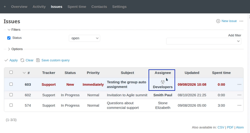Click the plus icon in the top navigation
Image resolution: width=250 pixels, height=133 pixels.
tap(5, 7)
